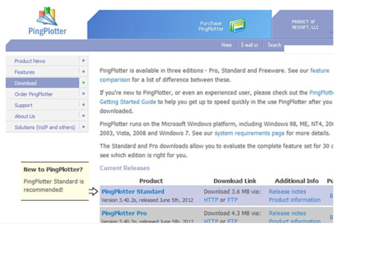Open Release notes for PingPlotter Pro

(288, 213)
